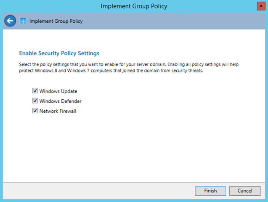Disable the Network Firewall checkbox
Viewport: 268px width, 202px height.
[x=35, y=111]
